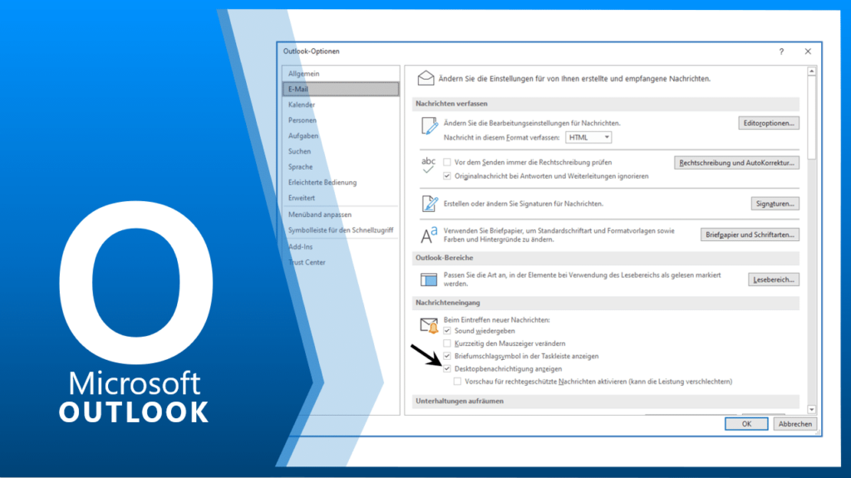Viewport: 851px width, 478px height.
Task: Open Erleichterte Bedienung category
Action: (341, 183)
